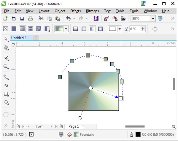Choose No fill on the property bar

(6, 29)
